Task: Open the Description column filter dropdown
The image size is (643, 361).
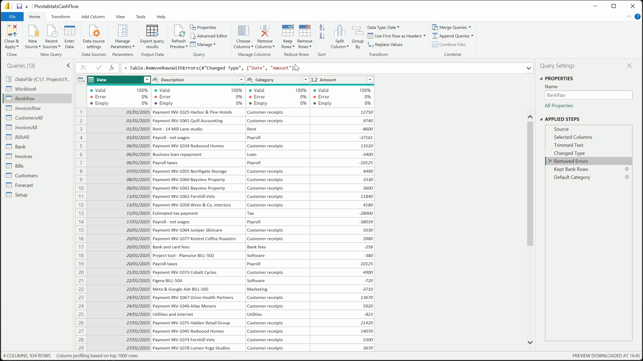Action: click(241, 80)
